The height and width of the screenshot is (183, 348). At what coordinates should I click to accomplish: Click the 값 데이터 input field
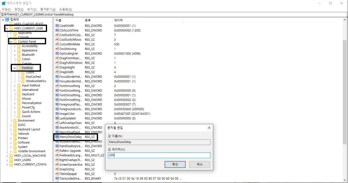[159, 155]
